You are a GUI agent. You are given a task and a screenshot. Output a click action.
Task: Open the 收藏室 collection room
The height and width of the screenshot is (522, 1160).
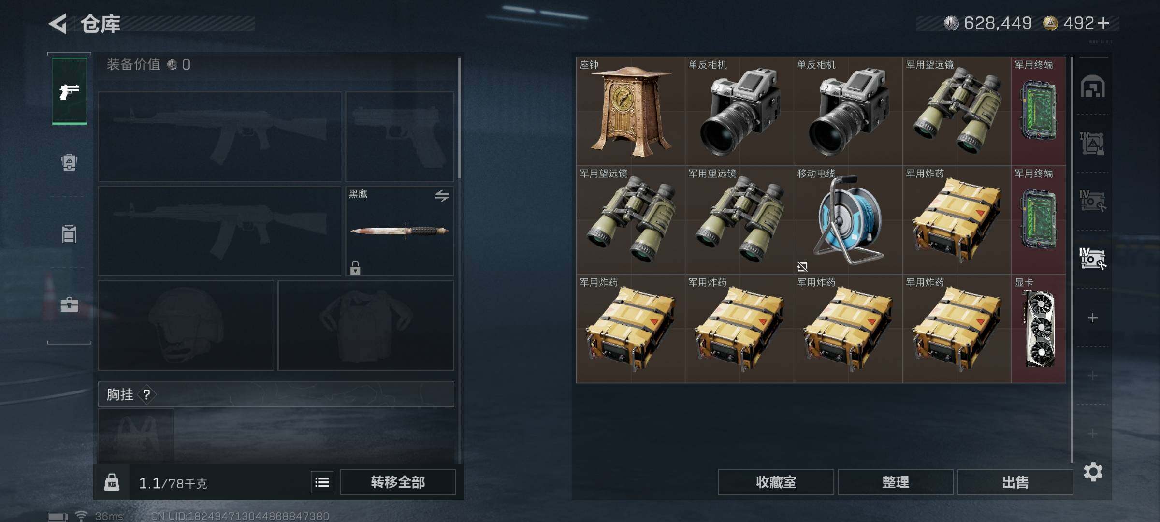pos(776,482)
